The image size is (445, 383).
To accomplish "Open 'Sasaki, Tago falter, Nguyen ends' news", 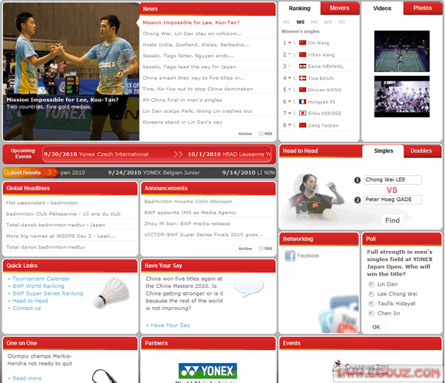I will 188,56.
